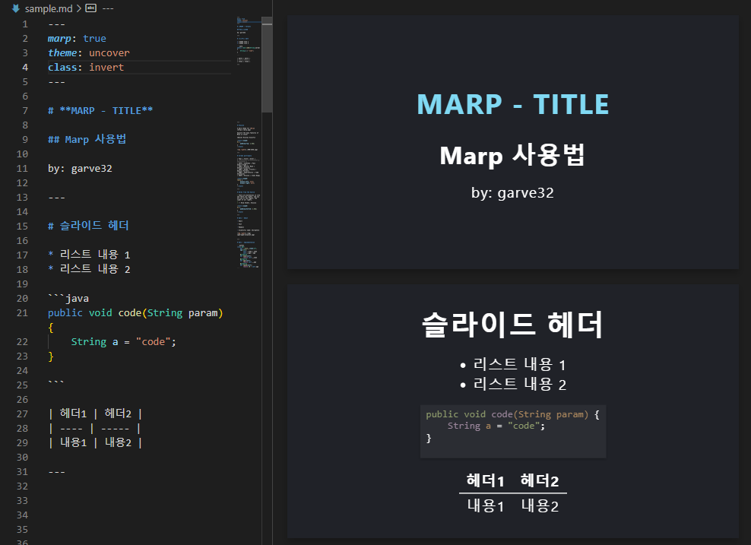Select the "슬라이드 헤더" slide preview
751x545 pixels.
(512, 410)
